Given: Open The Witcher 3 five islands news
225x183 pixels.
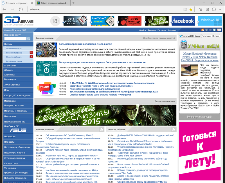Looking at the screenshot, I should click(x=112, y=83).
